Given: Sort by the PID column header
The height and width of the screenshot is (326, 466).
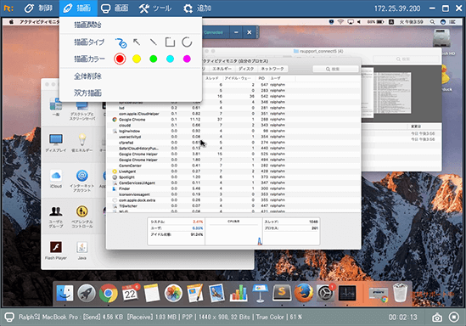Looking at the screenshot, I should (x=261, y=78).
